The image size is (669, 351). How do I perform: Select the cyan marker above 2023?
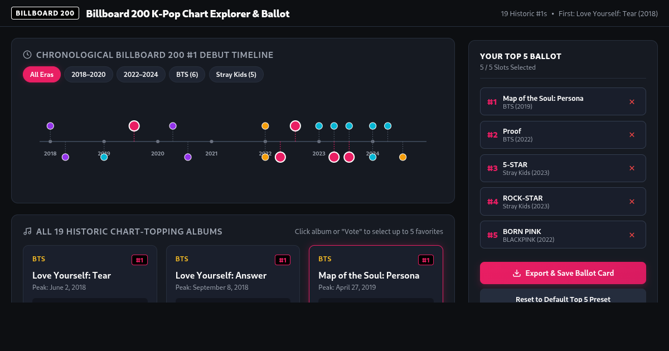pyautogui.click(x=319, y=126)
